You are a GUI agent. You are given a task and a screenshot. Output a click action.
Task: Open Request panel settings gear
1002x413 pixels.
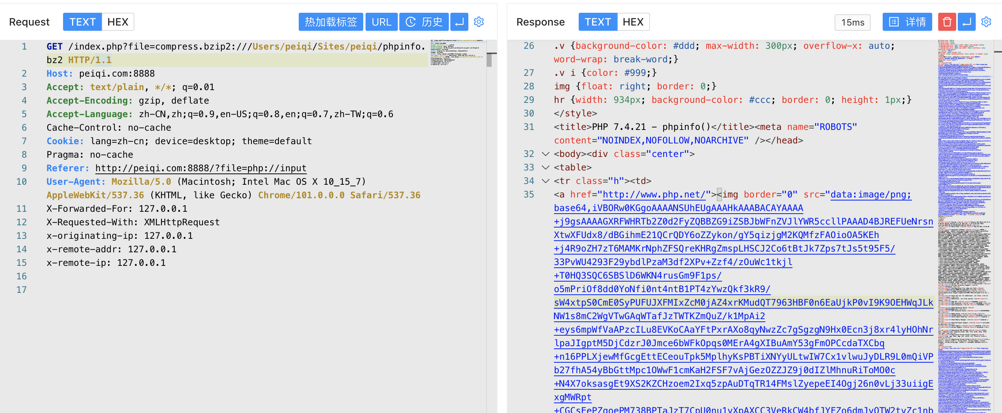pyautogui.click(x=479, y=22)
